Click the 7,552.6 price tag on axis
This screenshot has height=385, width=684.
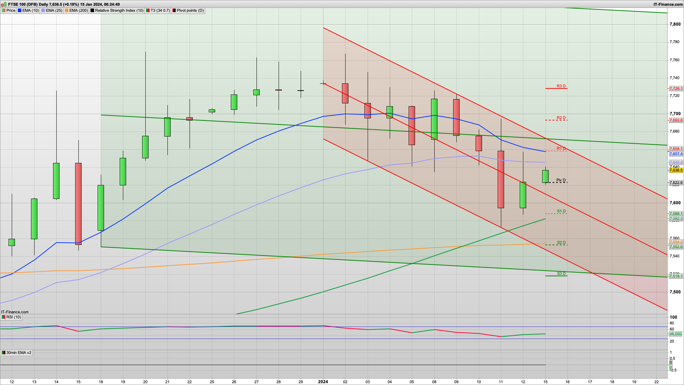pos(676,246)
